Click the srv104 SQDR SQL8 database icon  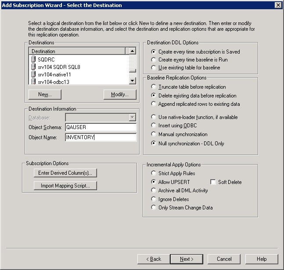coord(33,67)
